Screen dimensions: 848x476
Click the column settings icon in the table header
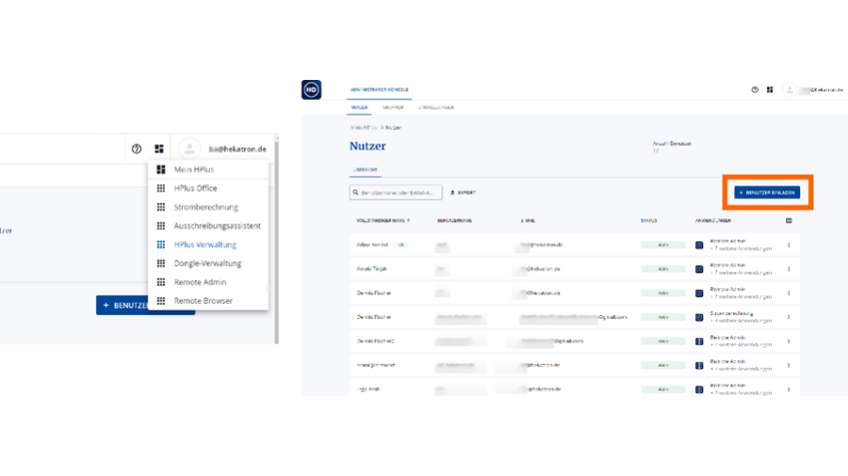click(789, 221)
